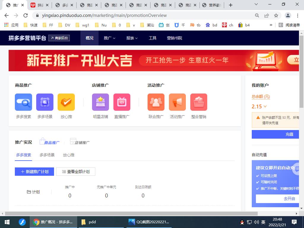Open the Chrome three-dot menu
Viewport: 304px width, 228px height.
297,15
